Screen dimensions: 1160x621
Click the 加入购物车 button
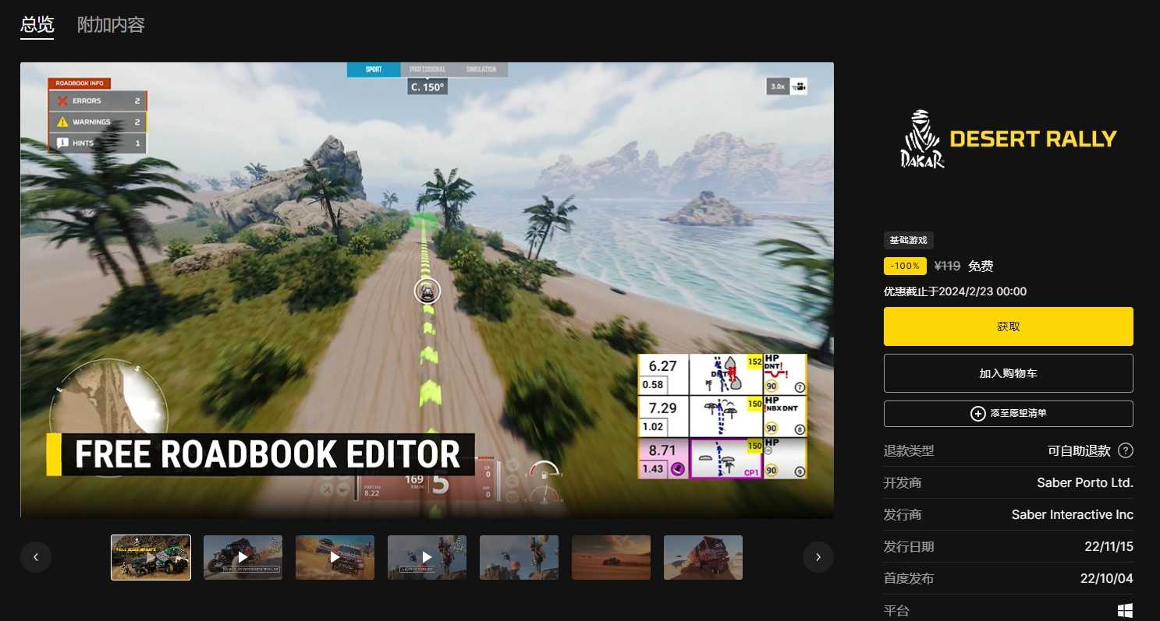pos(1008,373)
